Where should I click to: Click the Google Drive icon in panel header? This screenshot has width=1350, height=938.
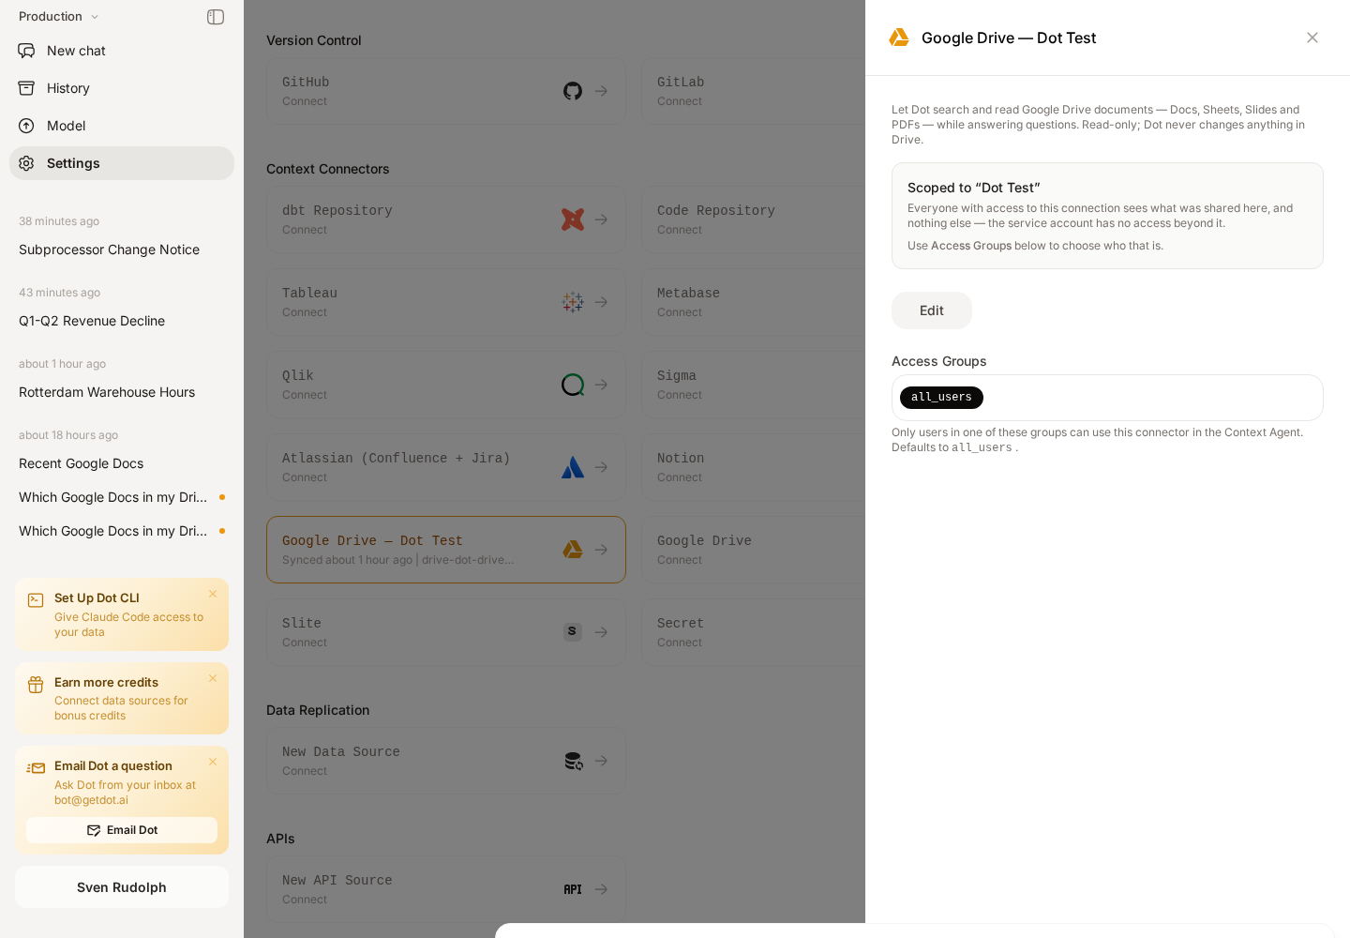pyautogui.click(x=899, y=38)
